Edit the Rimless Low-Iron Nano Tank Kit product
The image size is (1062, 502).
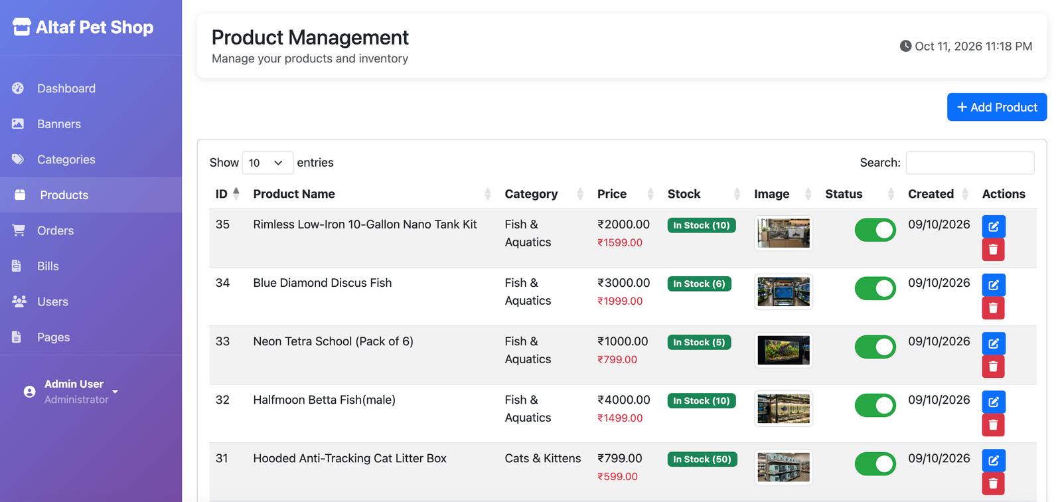pyautogui.click(x=994, y=226)
